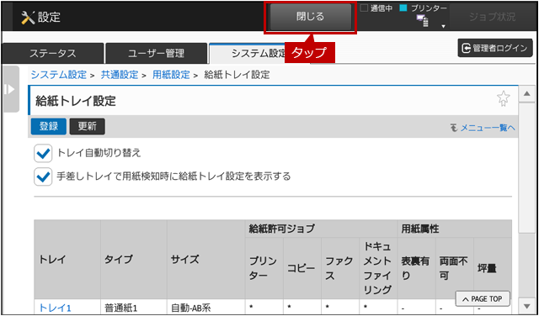Click 用紙設定 breadcrumb link
The width and height of the screenshot is (539, 316).
coord(171,75)
